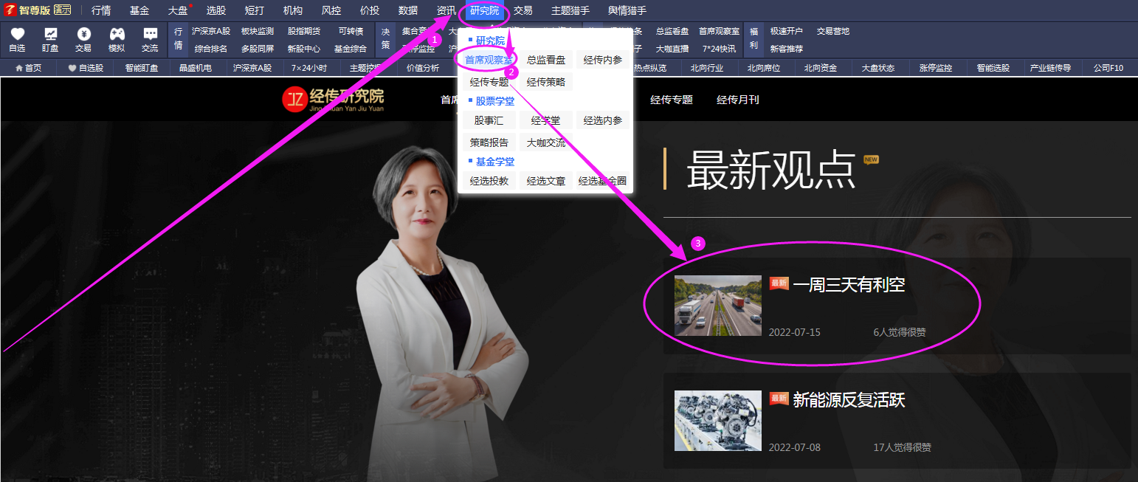Open 经传月刊 in the page navigation
Screen dimensions: 1138x482
(x=738, y=100)
